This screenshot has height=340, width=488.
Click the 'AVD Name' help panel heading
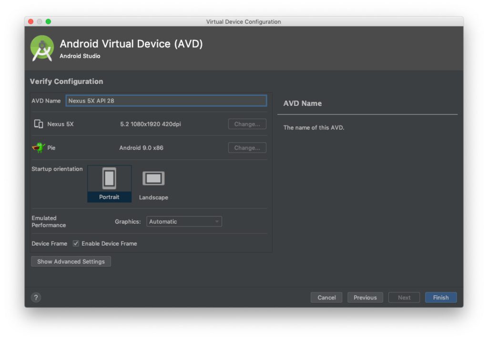point(303,103)
